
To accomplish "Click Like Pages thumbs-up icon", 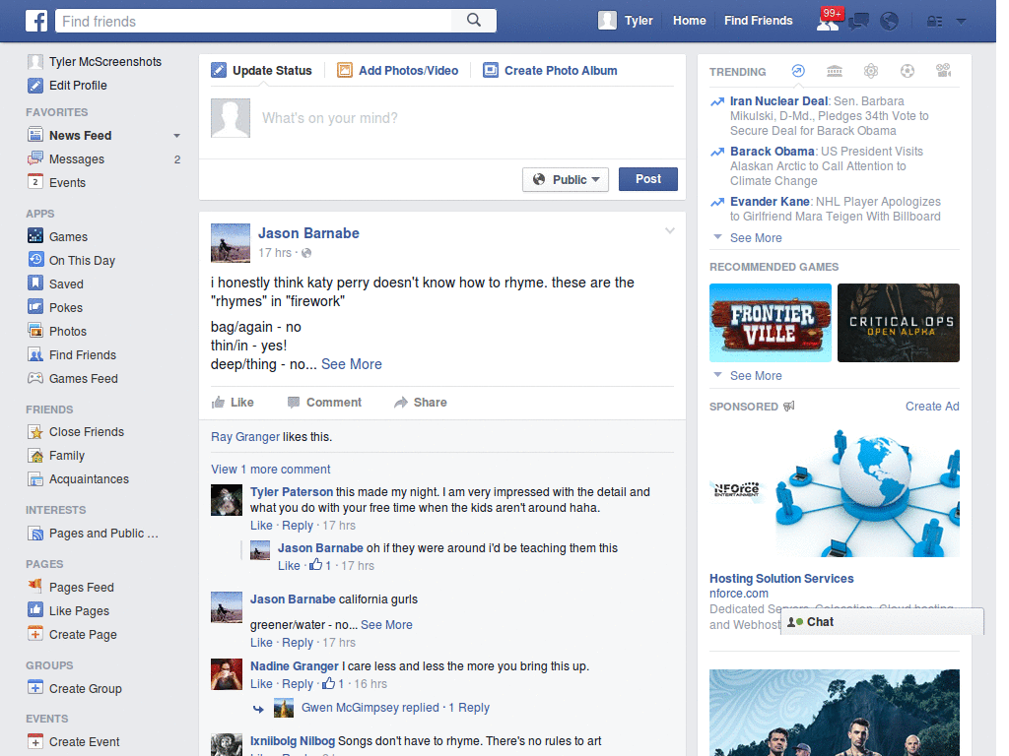I will point(35,610).
